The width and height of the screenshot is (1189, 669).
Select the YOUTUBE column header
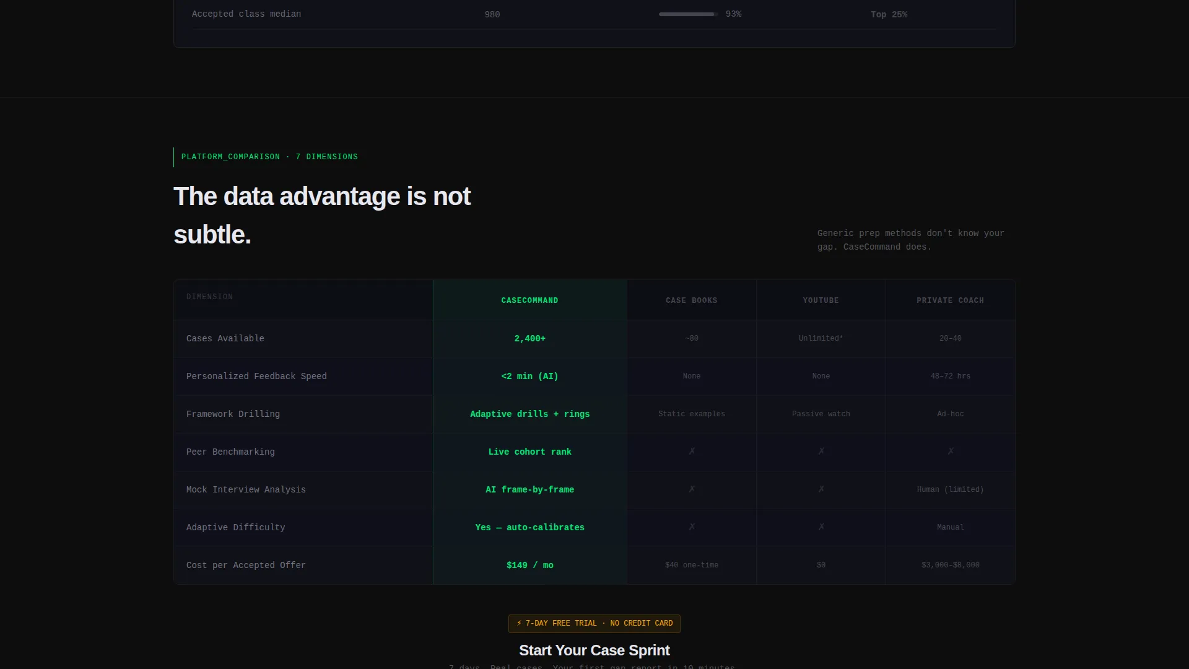pos(821,300)
